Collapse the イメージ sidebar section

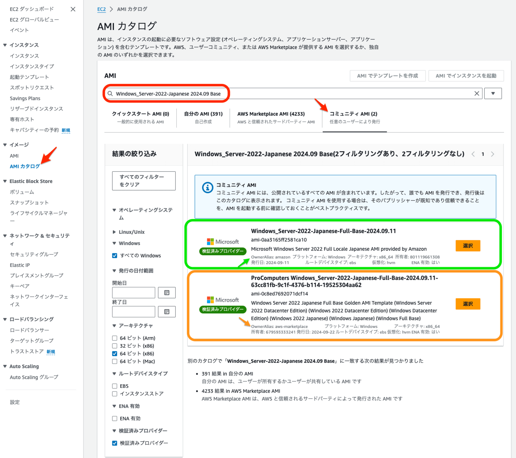tap(5, 145)
